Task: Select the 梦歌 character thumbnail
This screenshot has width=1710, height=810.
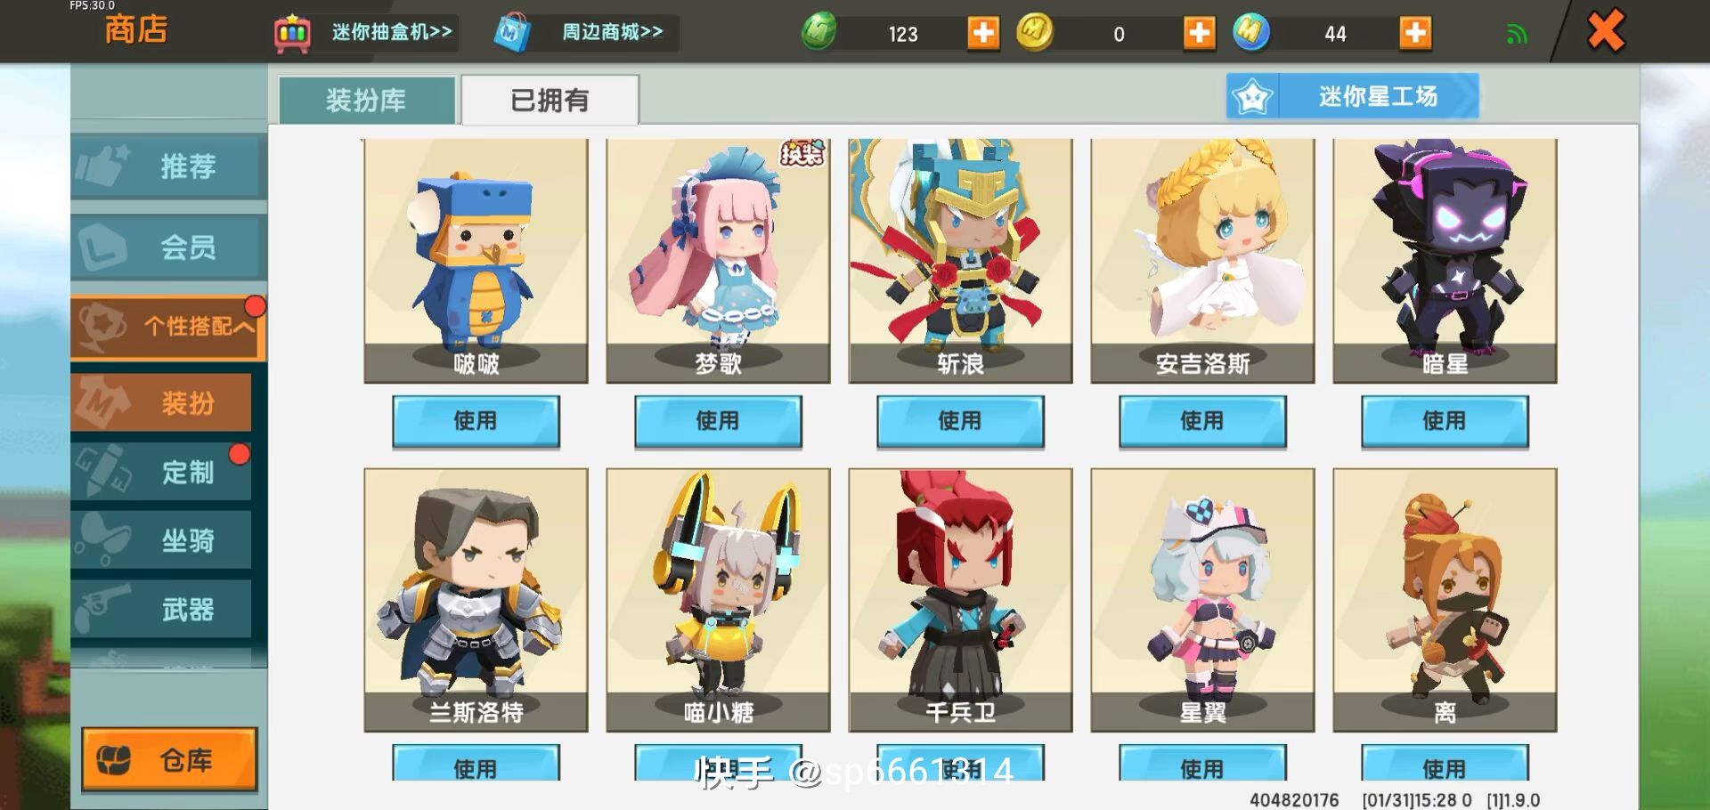Action: 718,261
